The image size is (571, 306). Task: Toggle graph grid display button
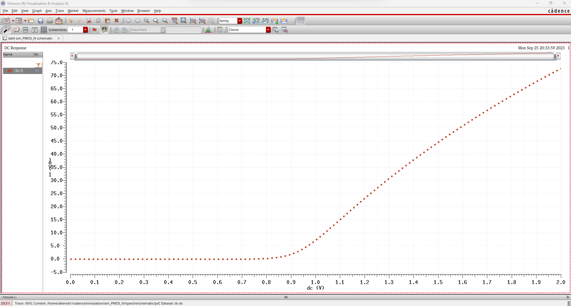301,21
